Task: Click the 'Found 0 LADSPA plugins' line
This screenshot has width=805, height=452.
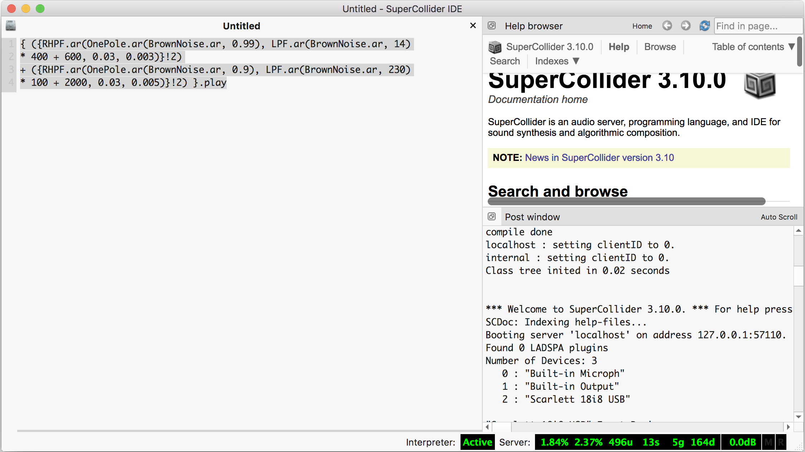Action: coord(546,348)
